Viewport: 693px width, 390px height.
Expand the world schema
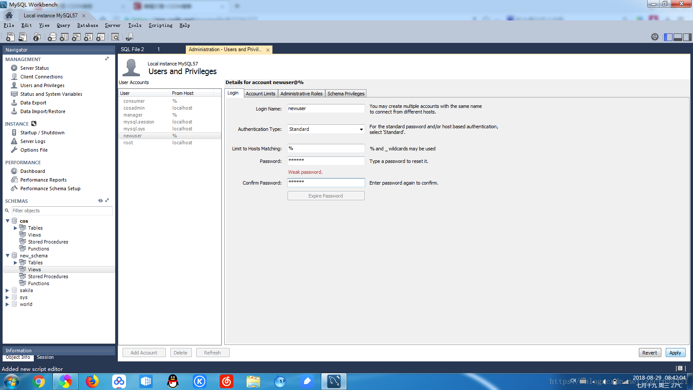point(7,304)
